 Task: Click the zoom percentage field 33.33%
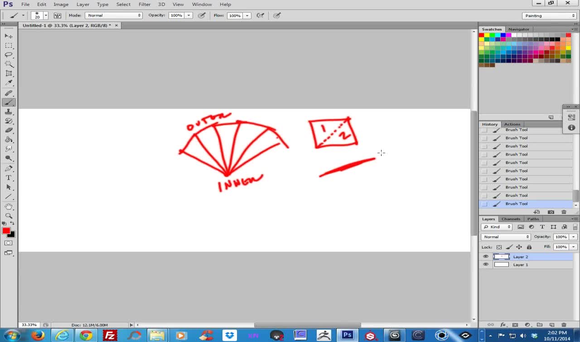pos(29,325)
